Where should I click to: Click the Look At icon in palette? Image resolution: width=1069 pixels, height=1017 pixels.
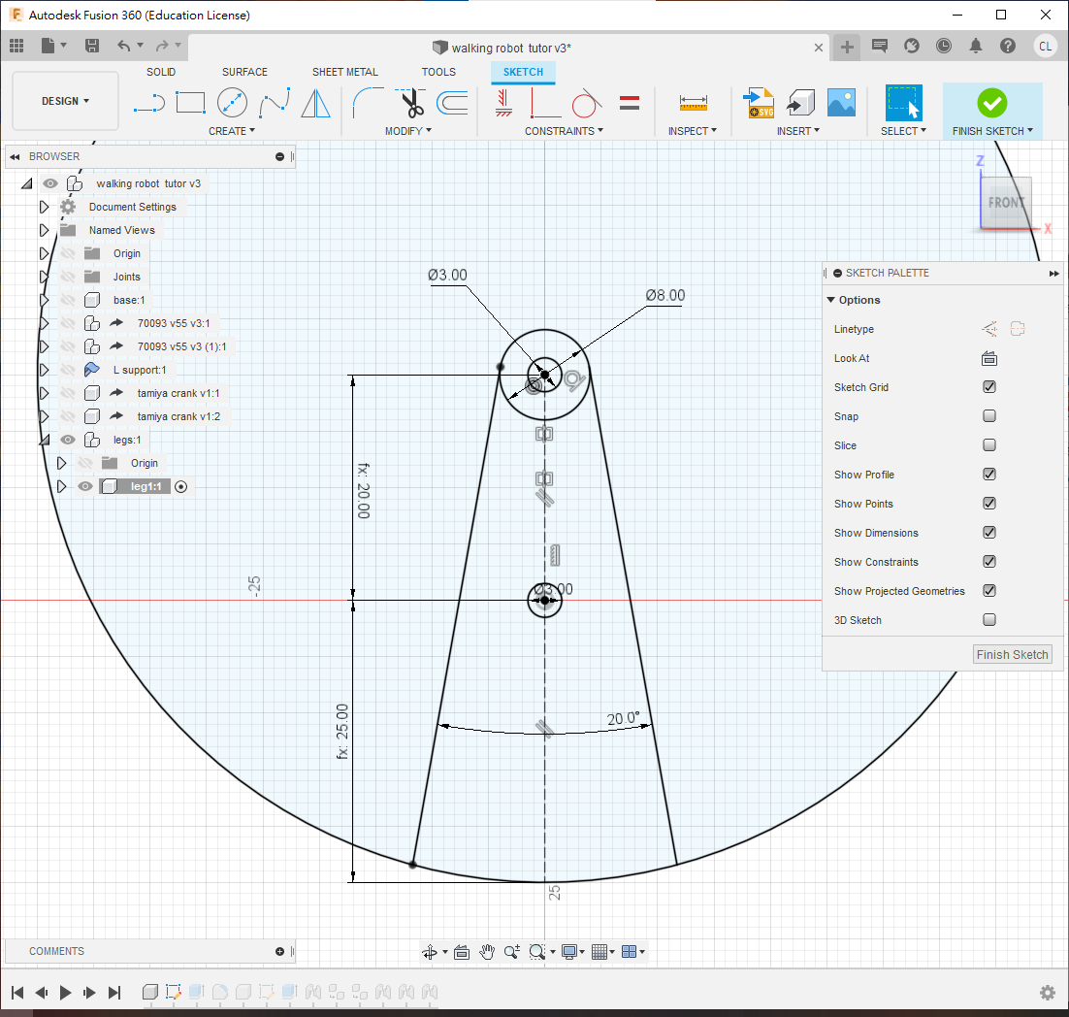click(x=989, y=358)
